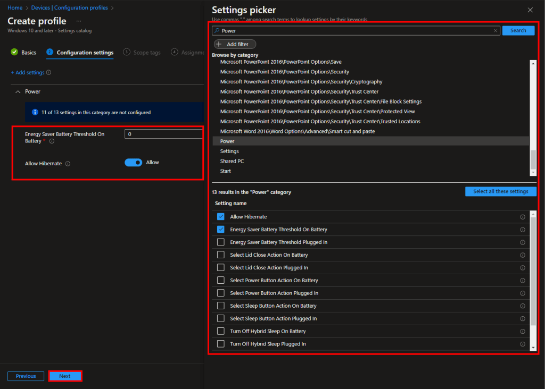Click the info icon beside Allow Hibernate label
This screenshot has height=389, width=545.
coord(68,164)
